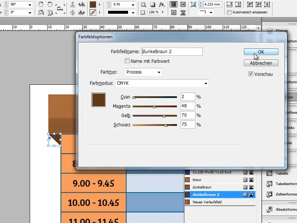The height and width of the screenshot is (223, 297).
Task: Click the Farbfeldname text field
Action: [x=172, y=52]
